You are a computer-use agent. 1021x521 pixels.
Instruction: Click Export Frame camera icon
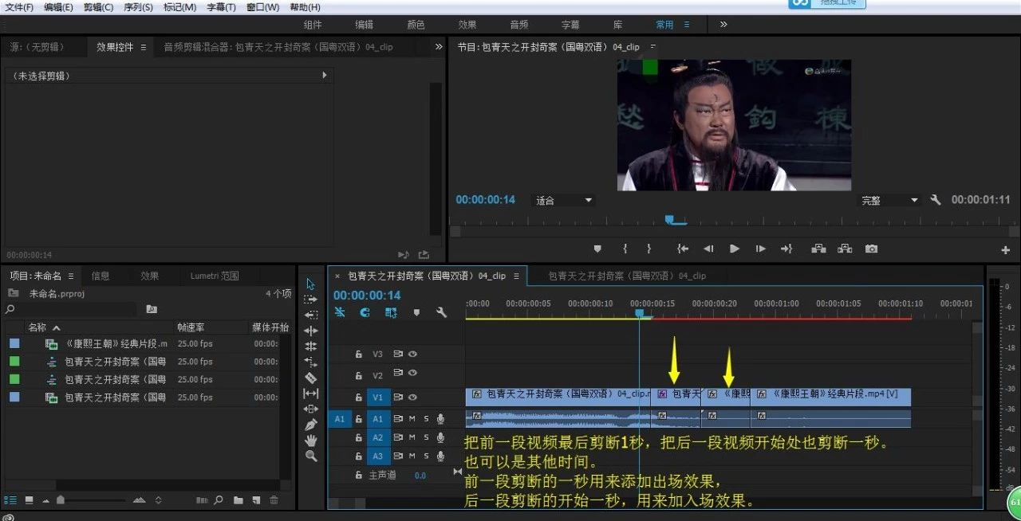871,249
